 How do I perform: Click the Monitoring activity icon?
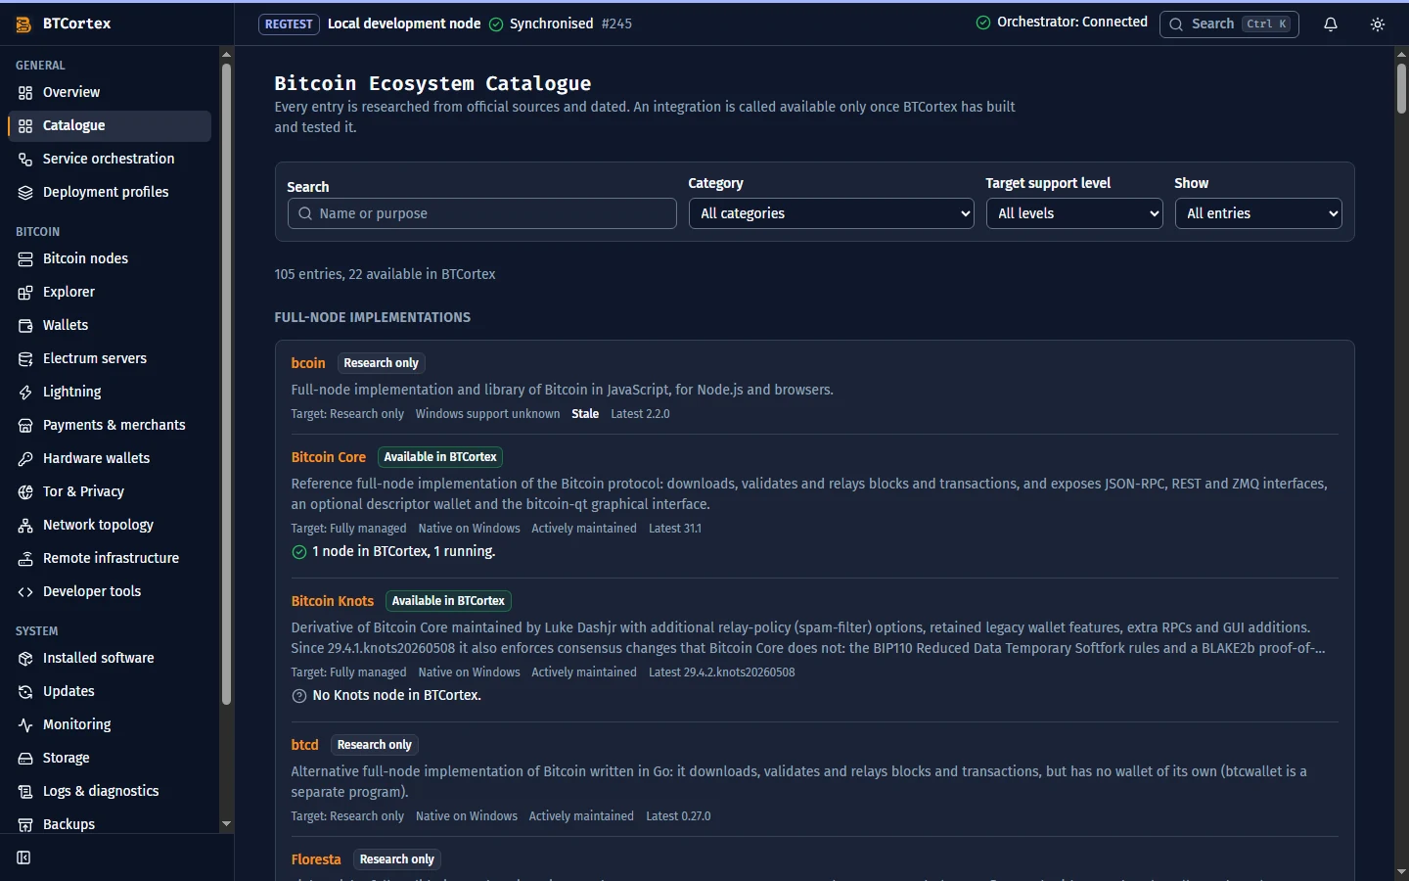25,724
